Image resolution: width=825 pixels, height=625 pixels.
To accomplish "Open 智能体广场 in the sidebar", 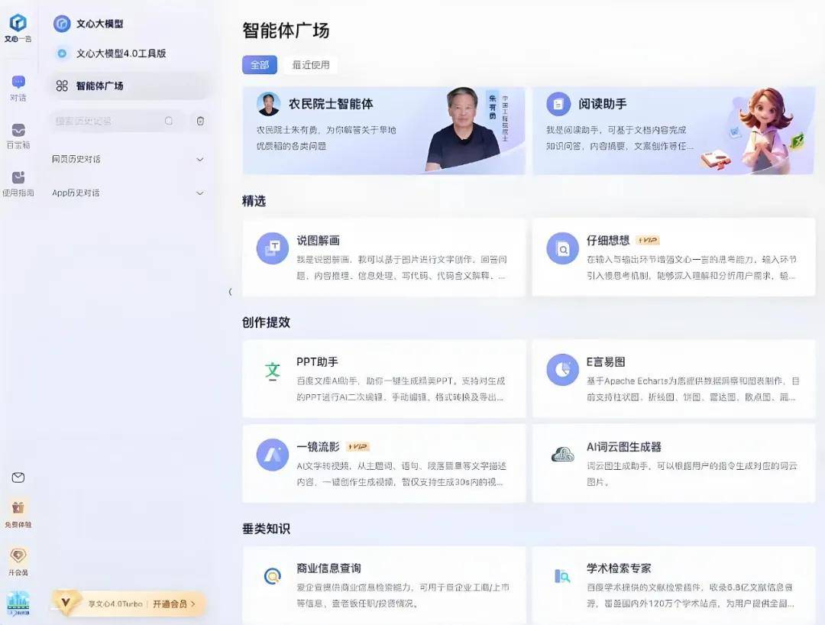I will tap(129, 86).
